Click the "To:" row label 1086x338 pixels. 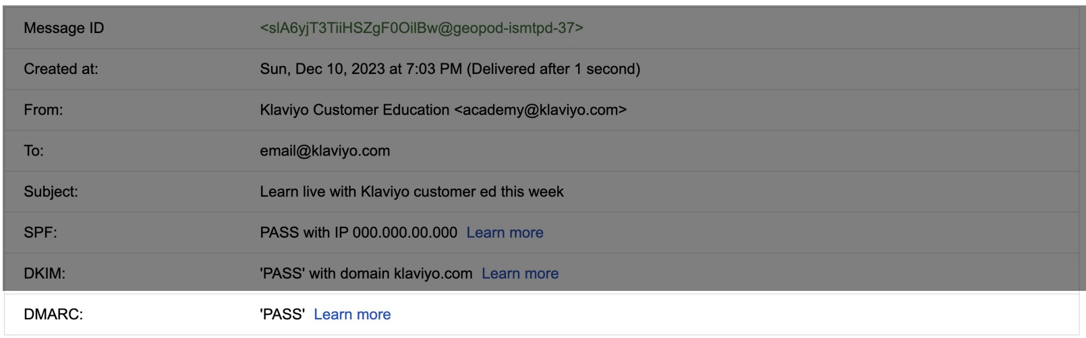pyautogui.click(x=34, y=151)
